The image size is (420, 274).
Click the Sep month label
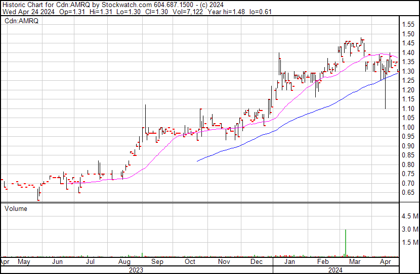pyautogui.click(x=157, y=262)
